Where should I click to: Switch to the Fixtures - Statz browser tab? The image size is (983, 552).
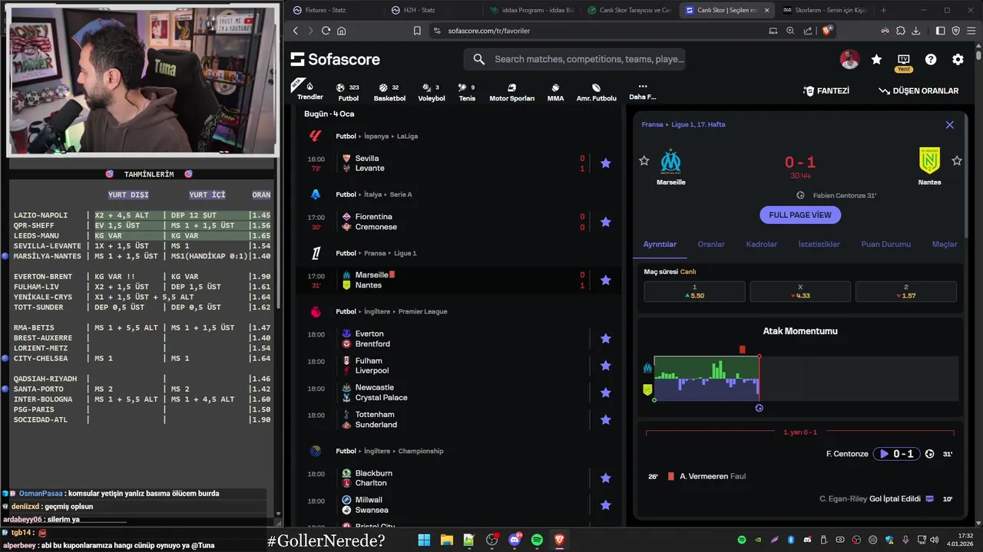333,10
